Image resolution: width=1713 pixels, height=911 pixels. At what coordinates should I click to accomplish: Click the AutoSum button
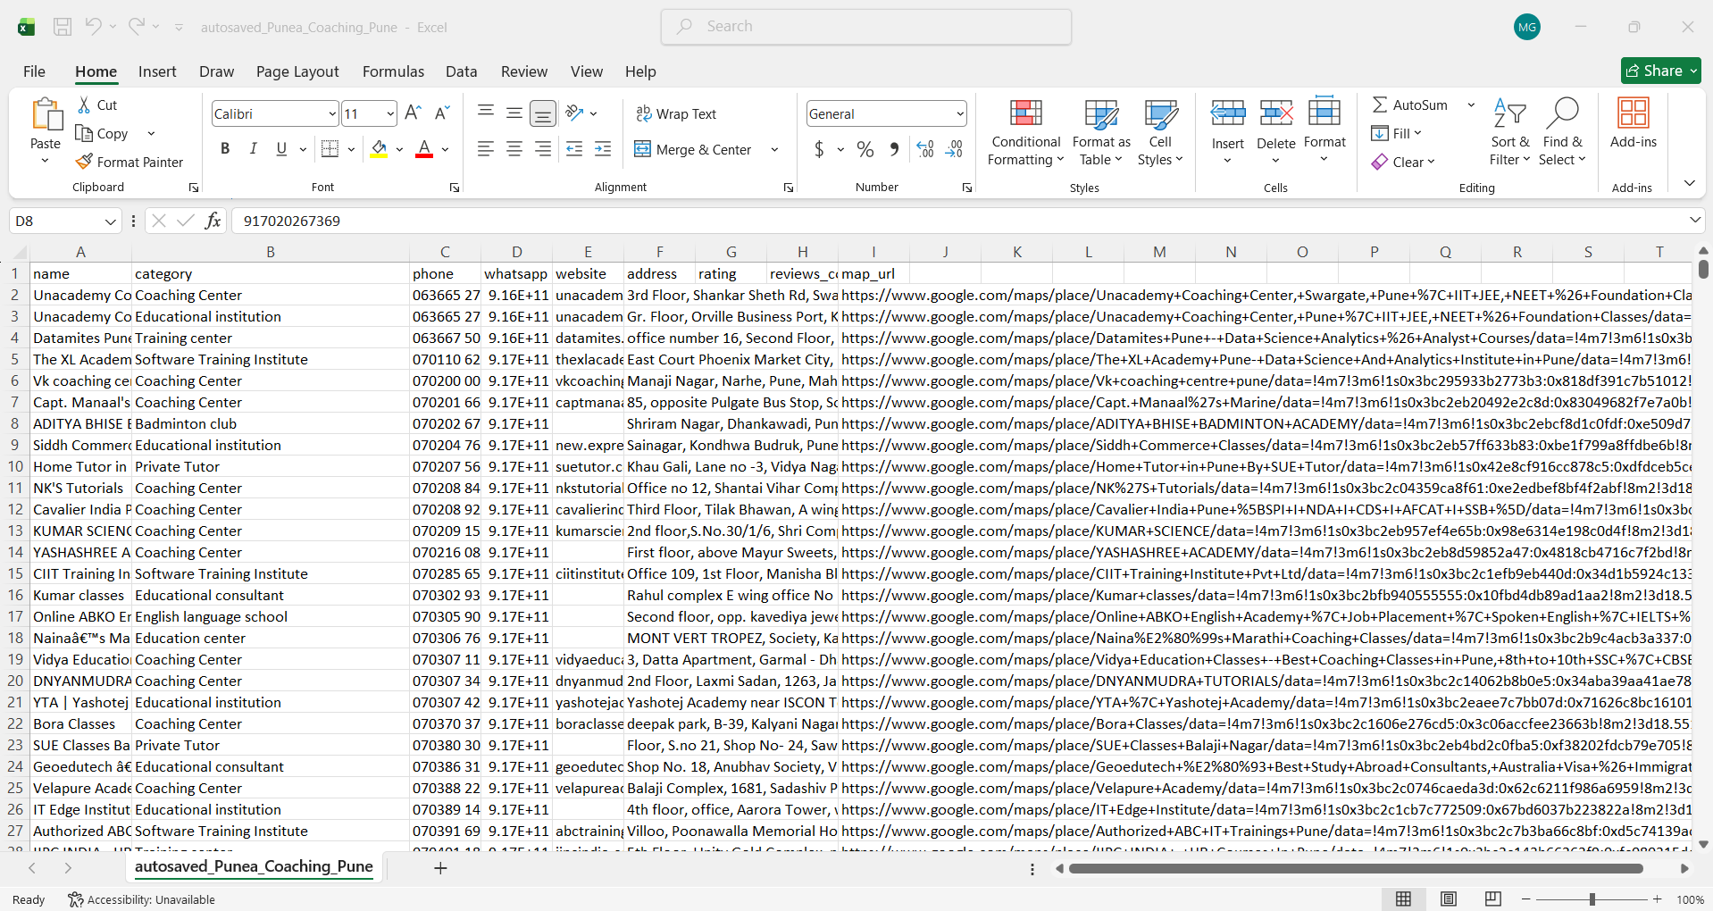[1410, 105]
